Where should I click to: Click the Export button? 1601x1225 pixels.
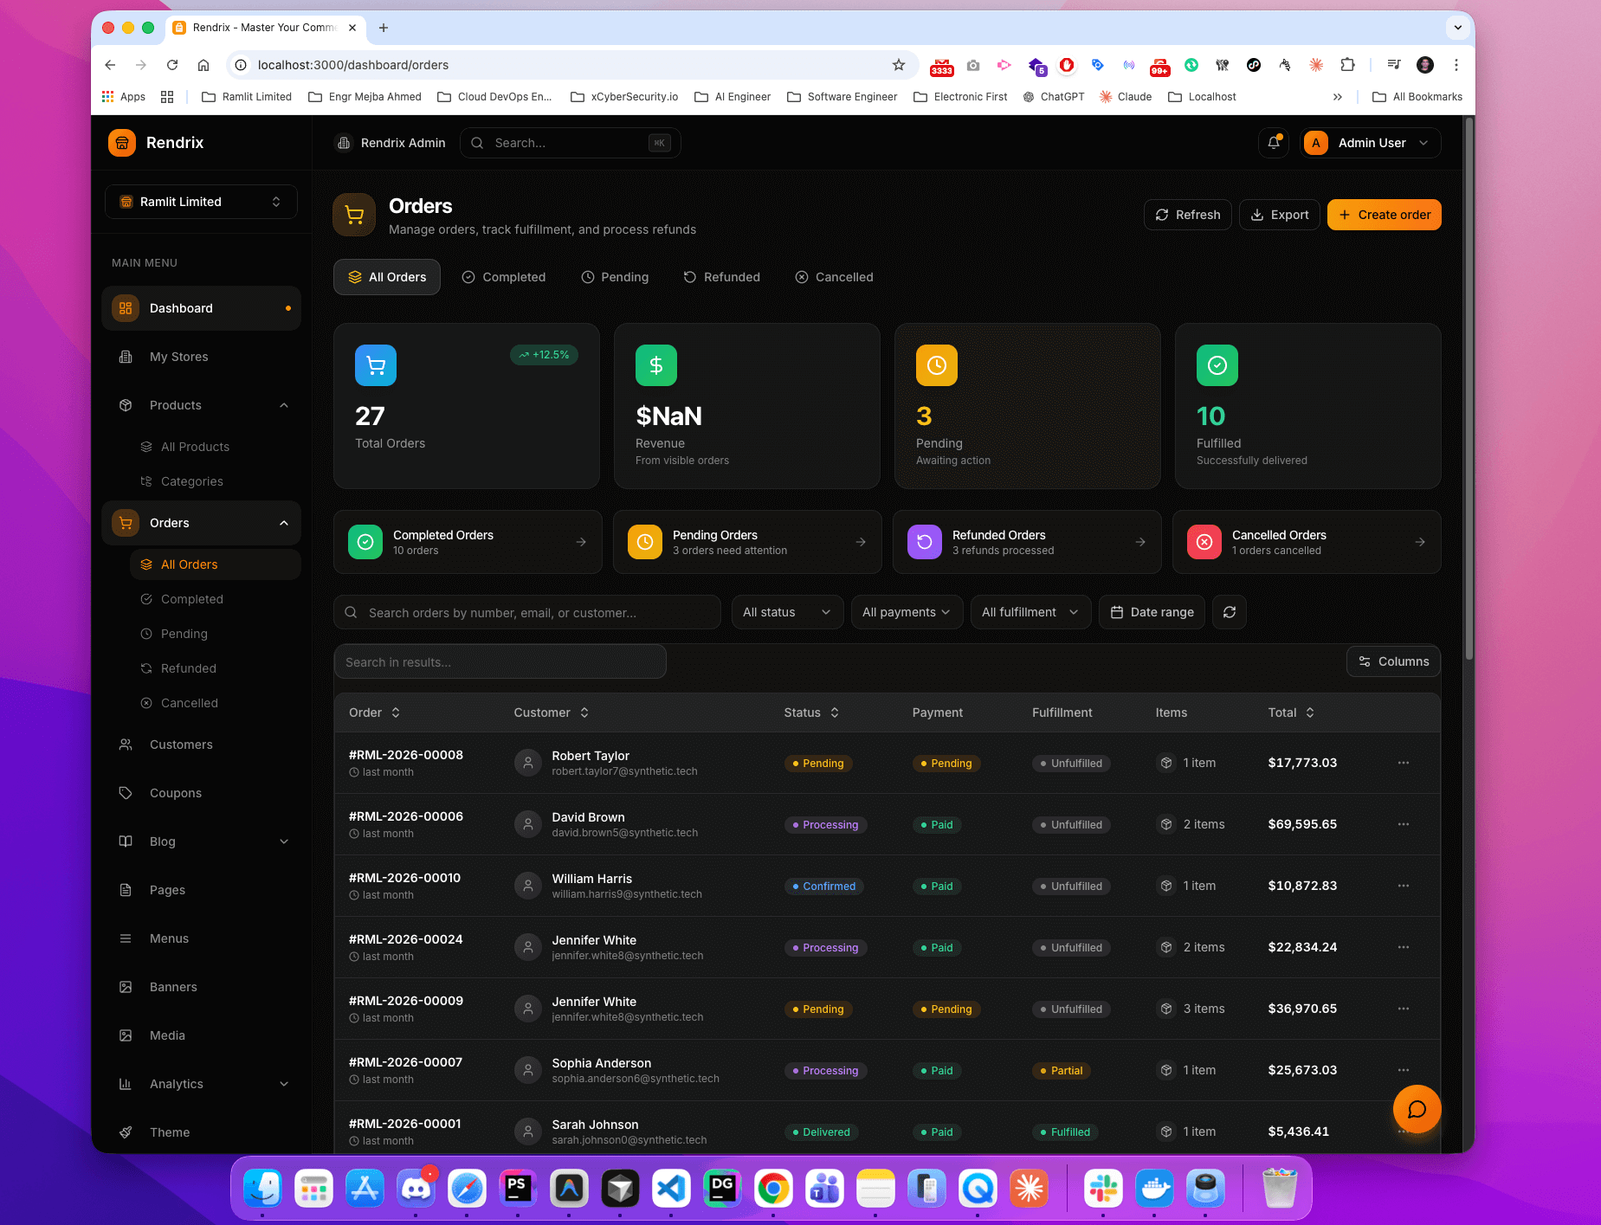(x=1279, y=215)
